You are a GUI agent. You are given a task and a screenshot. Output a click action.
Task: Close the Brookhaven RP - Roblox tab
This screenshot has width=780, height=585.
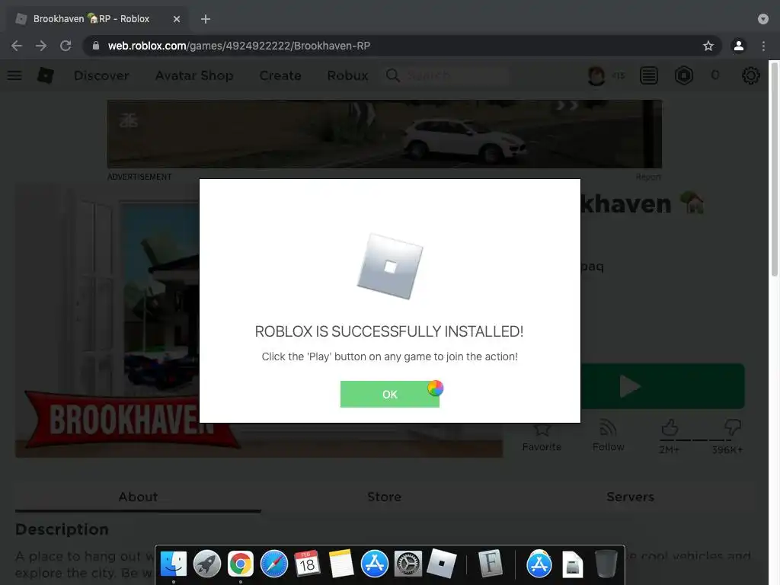(177, 19)
